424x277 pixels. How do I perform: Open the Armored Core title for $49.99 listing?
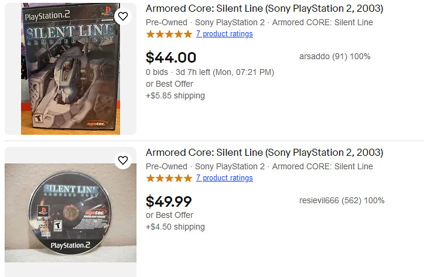[x=264, y=153]
